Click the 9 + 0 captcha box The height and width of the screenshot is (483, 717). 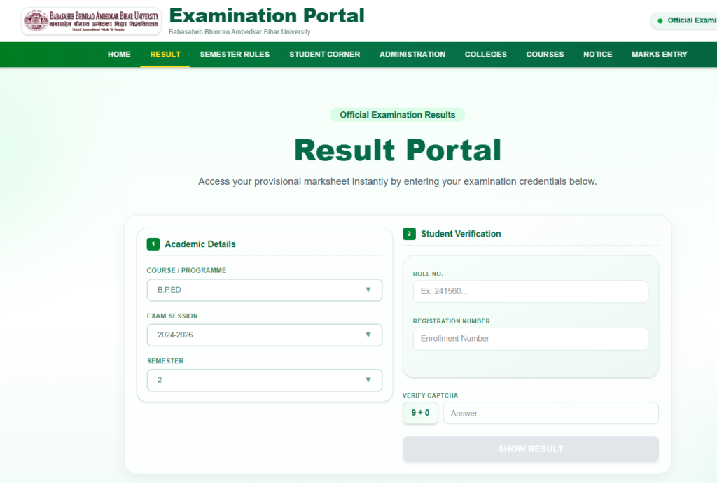[420, 413]
